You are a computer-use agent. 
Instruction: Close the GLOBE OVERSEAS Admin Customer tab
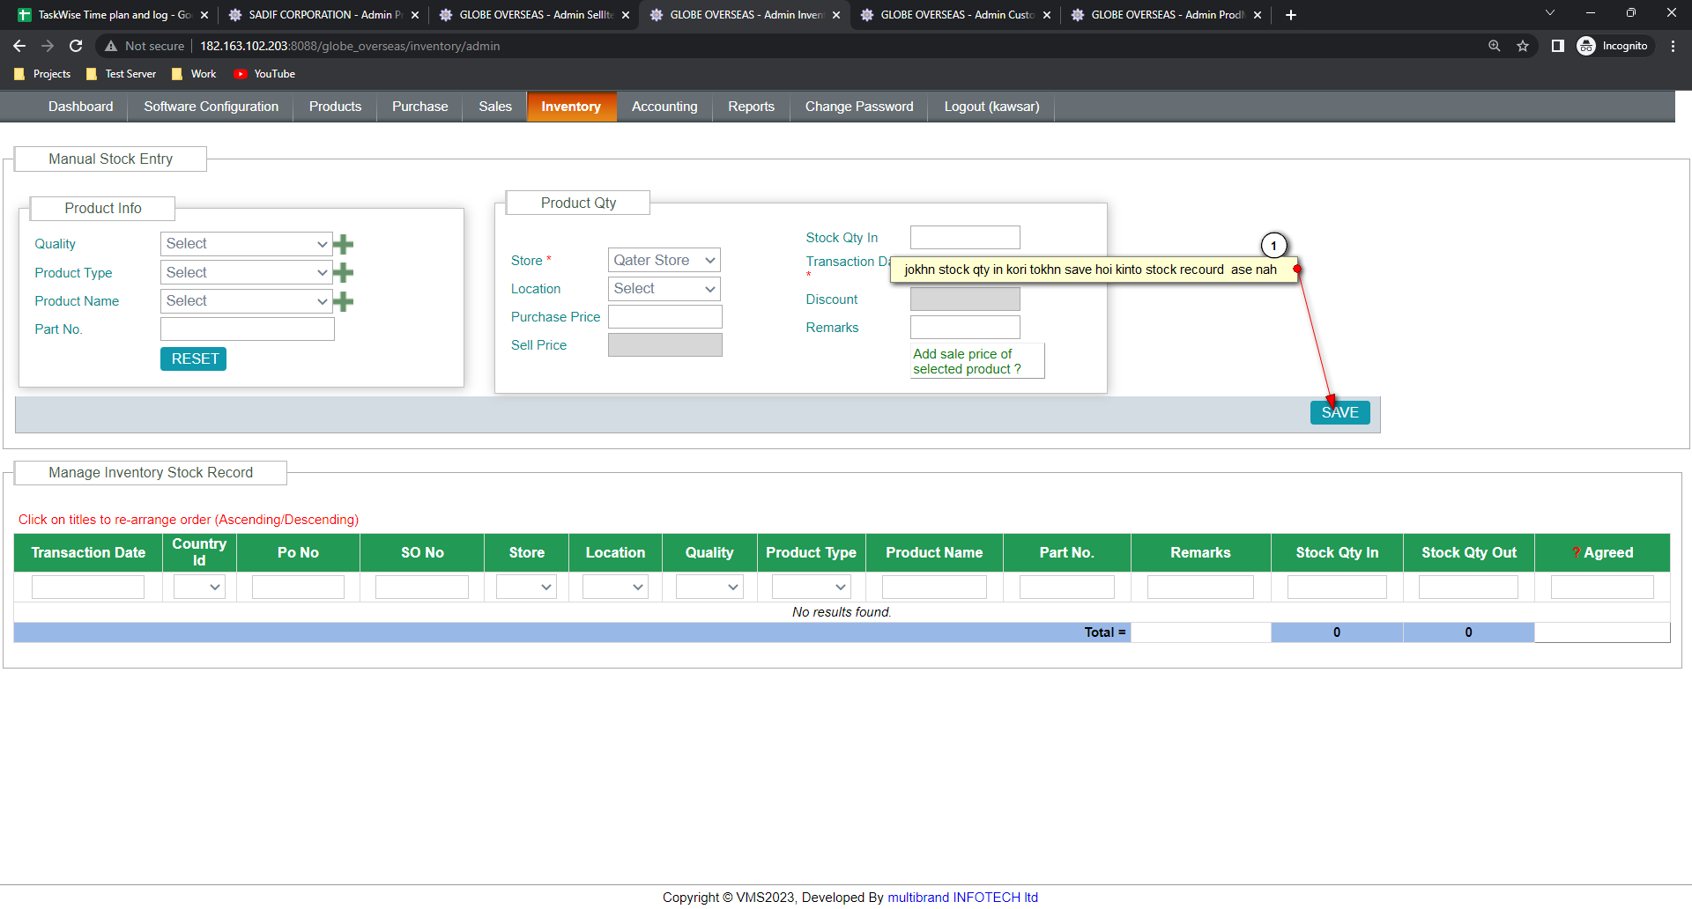tap(1047, 15)
